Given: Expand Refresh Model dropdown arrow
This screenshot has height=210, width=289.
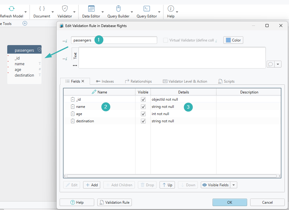Looking at the screenshot, I should [25, 12].
